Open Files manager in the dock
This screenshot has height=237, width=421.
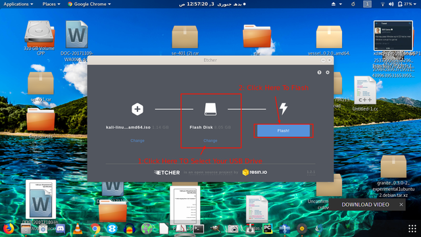(26, 229)
